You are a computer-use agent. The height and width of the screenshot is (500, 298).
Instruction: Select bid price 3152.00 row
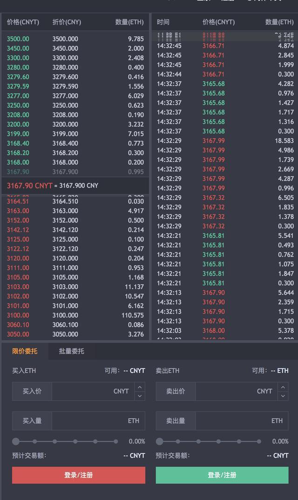pos(75,220)
